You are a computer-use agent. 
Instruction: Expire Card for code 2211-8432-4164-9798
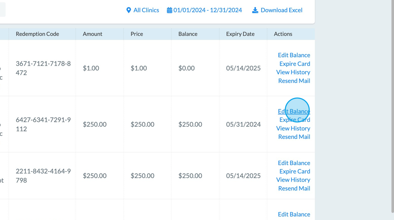pyautogui.click(x=294, y=171)
